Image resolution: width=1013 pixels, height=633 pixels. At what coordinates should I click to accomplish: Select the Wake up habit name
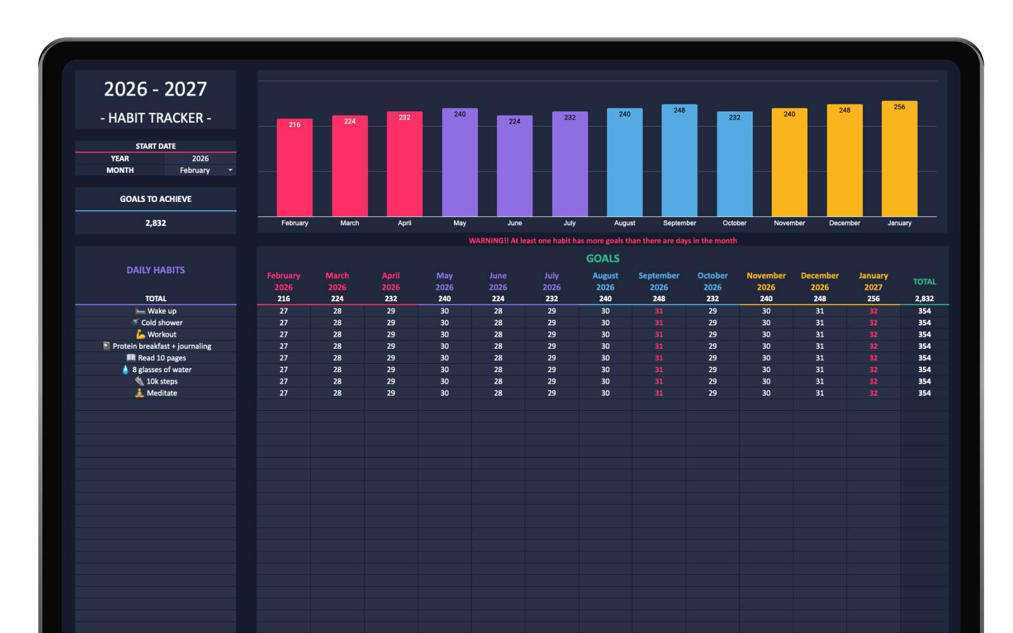[162, 311]
